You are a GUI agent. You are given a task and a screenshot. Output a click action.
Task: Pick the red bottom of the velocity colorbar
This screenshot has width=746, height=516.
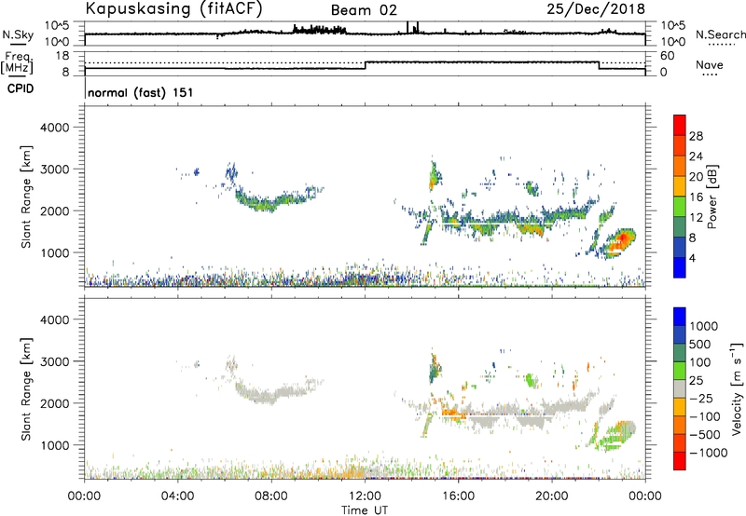coord(680,461)
